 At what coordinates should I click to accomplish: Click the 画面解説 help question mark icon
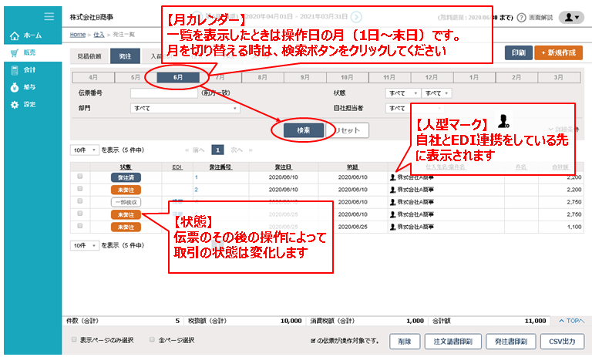(x=522, y=16)
